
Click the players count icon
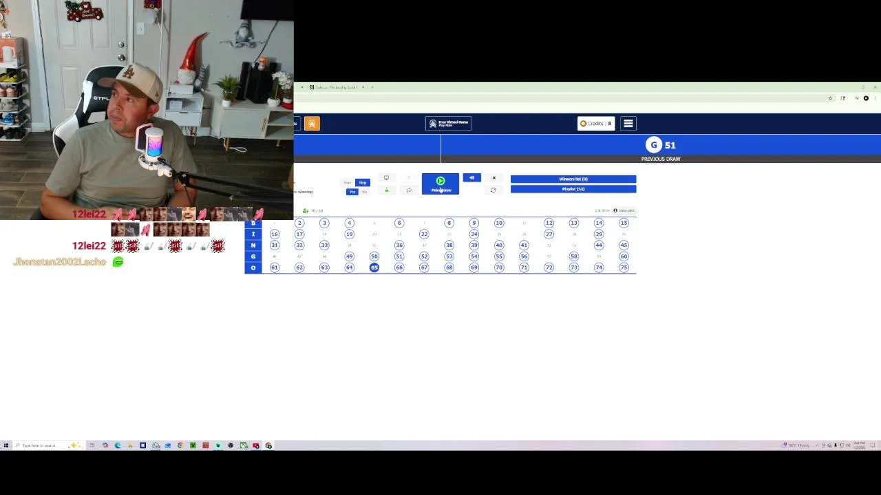click(306, 210)
